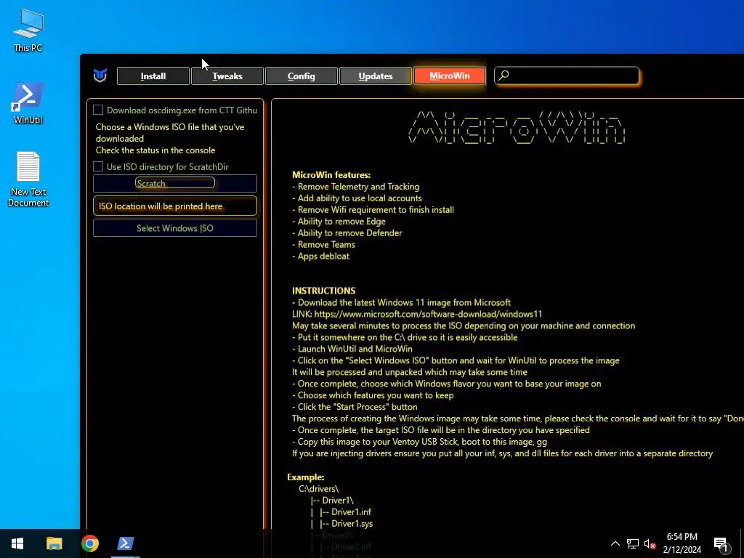Switch to the Install tab
This screenshot has width=744, height=558.
[153, 76]
